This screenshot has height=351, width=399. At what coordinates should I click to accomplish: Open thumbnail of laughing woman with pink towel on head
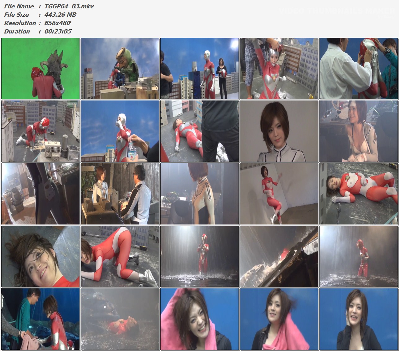(200, 319)
